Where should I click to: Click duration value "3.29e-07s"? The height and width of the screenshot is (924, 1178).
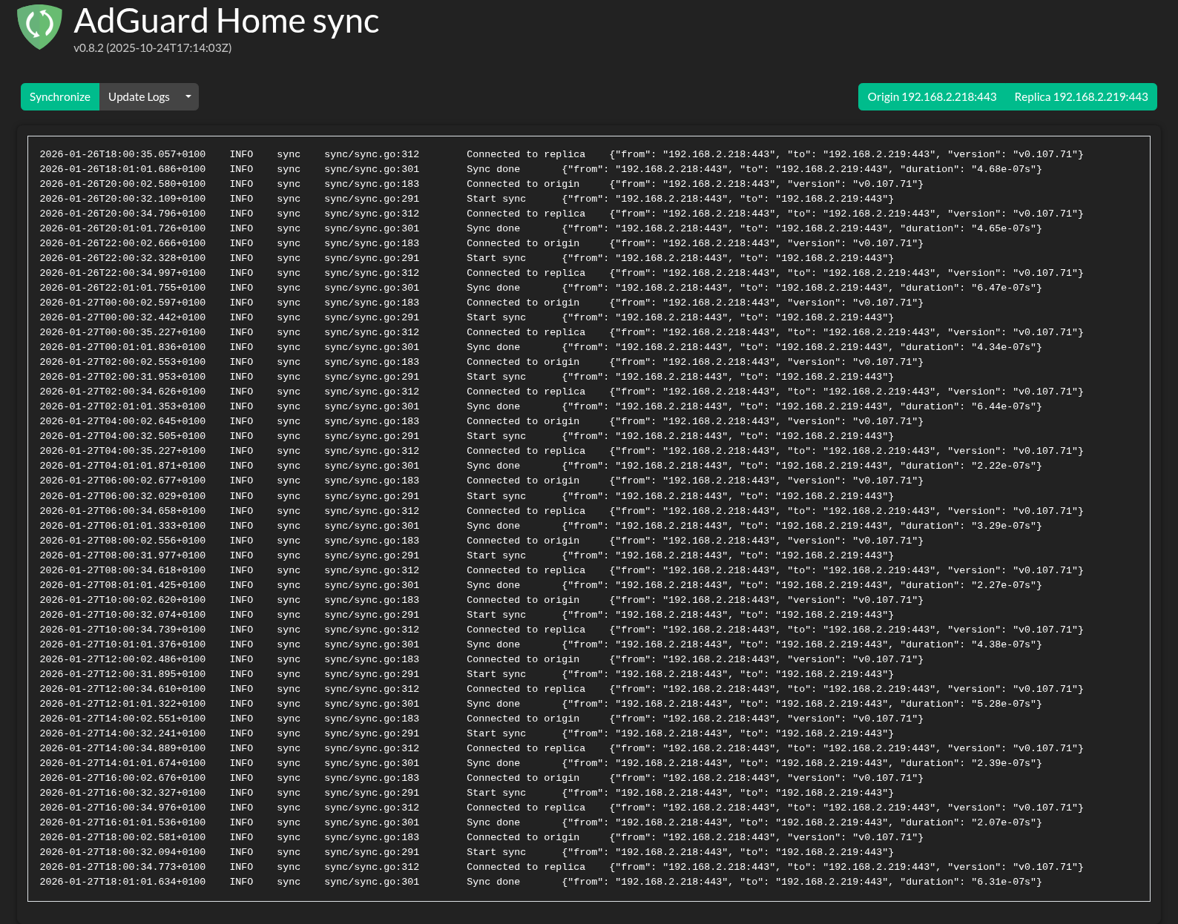point(1004,526)
